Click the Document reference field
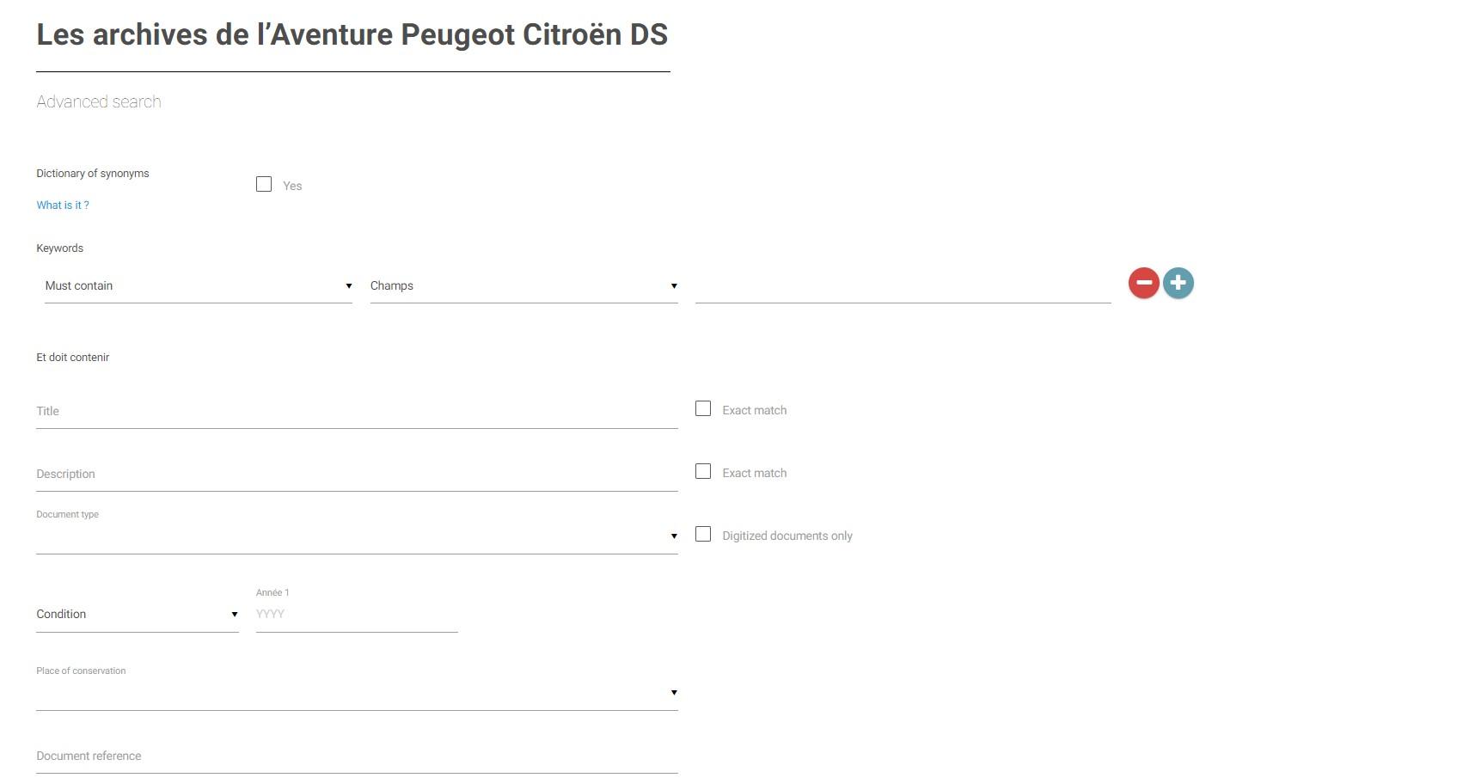The height and width of the screenshot is (784, 1457). pyautogui.click(x=356, y=756)
